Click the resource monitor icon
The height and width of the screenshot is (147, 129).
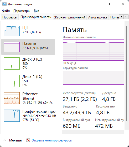28,140
